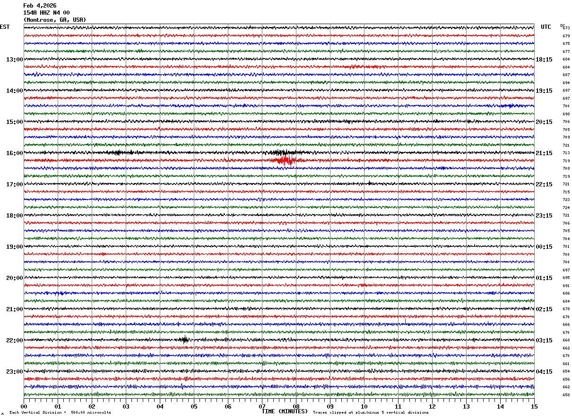This screenshot has height=419, width=572.
Task: Click minute tick label 11 on time axis
Action: pyautogui.click(x=398, y=406)
